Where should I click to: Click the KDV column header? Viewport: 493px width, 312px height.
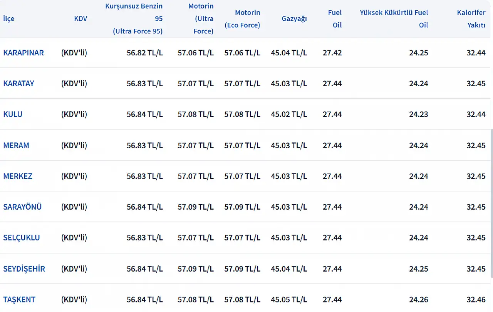coord(80,19)
